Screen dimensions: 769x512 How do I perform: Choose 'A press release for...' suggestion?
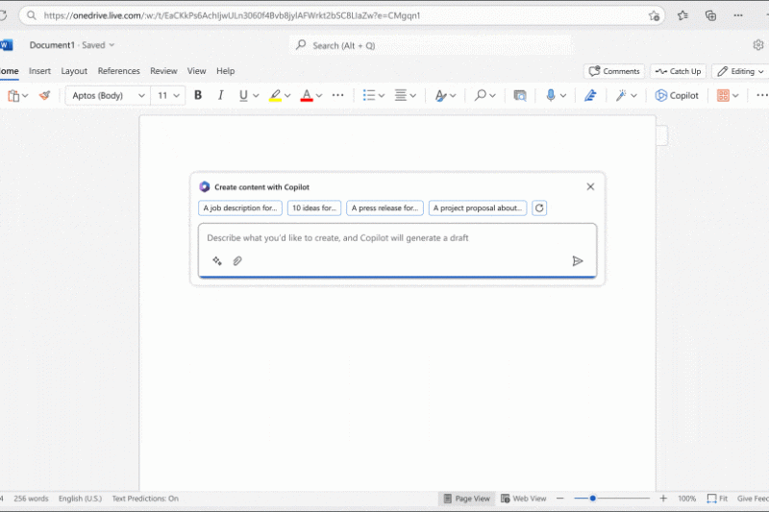[x=385, y=207]
